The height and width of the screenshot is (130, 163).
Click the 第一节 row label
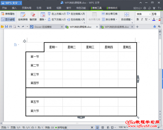(35, 57)
